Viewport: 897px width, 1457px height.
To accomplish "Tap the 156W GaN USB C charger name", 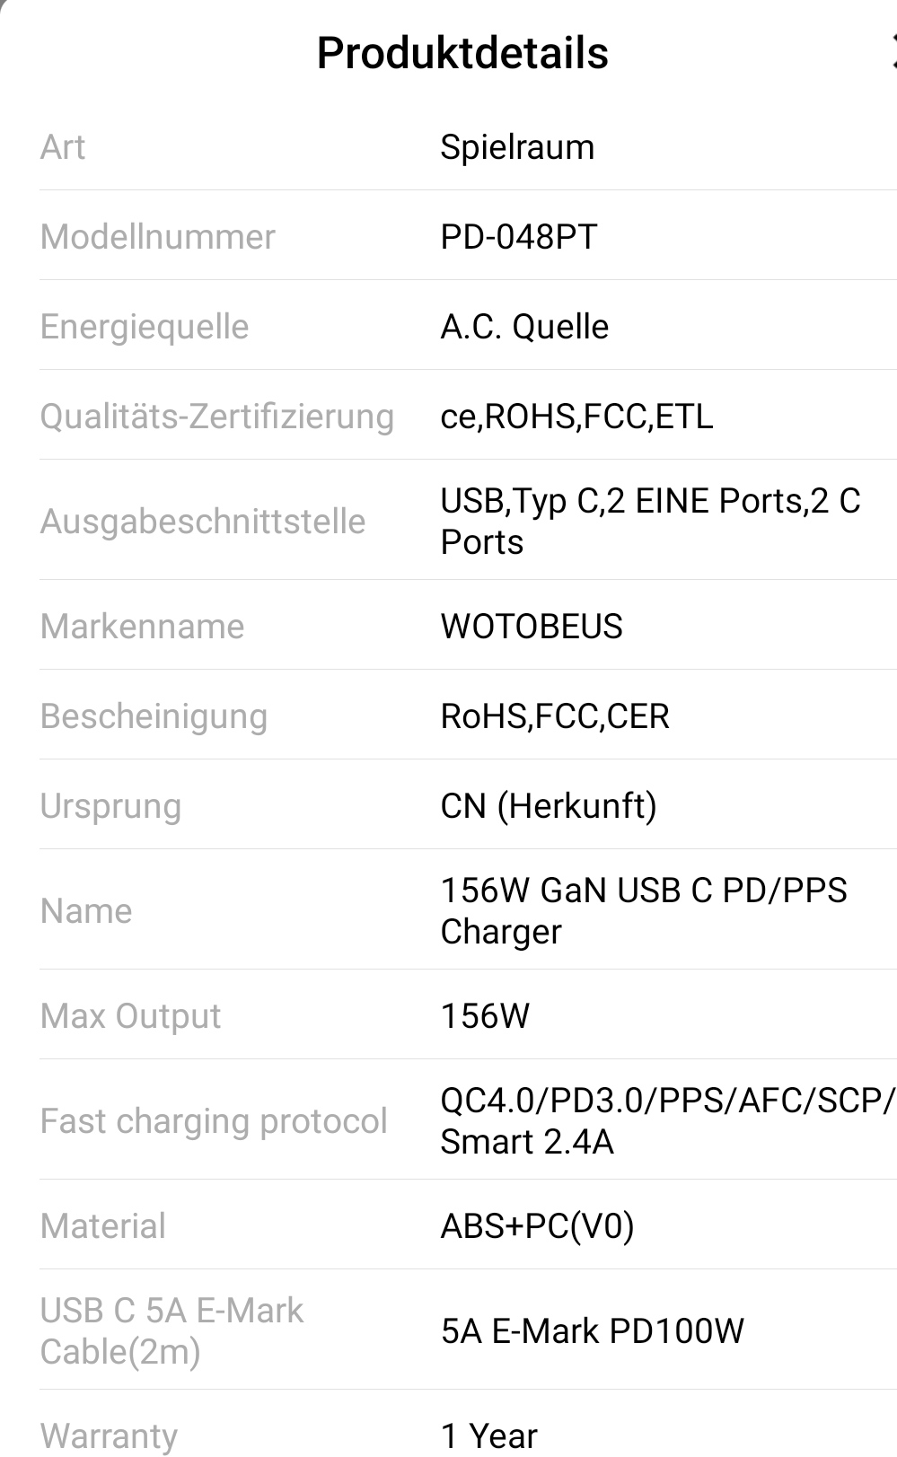I will (x=643, y=911).
